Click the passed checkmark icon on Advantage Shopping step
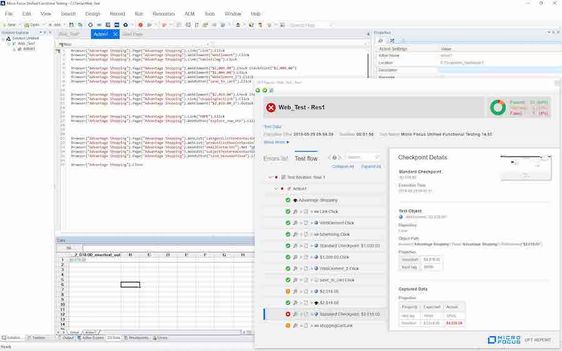Screen dimensions: 562x351 tap(288, 200)
